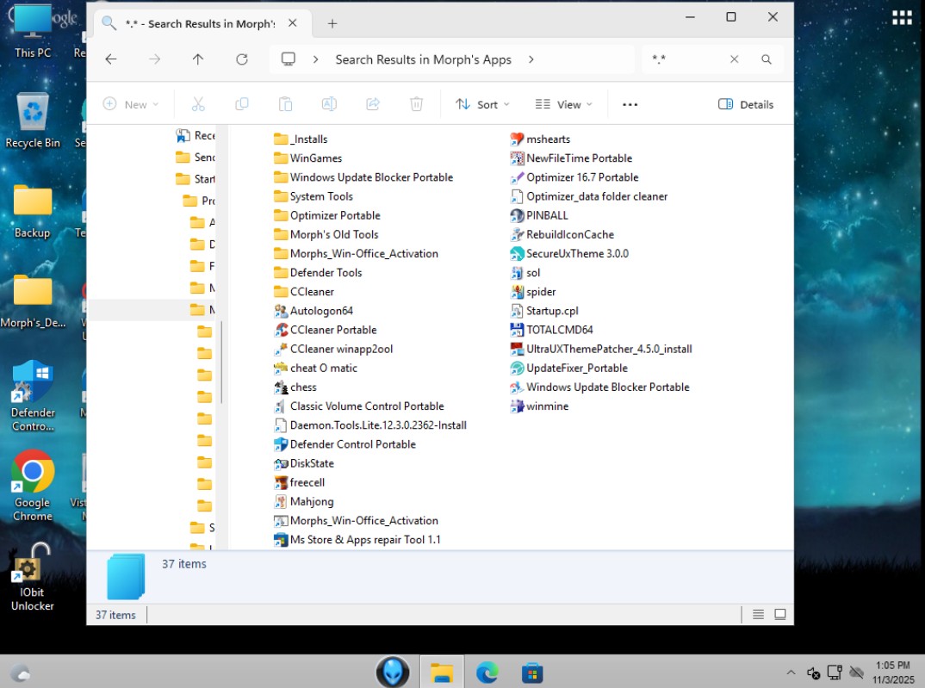Add a new tab with plus button
Screen dimensions: 925x688
[x=332, y=23]
